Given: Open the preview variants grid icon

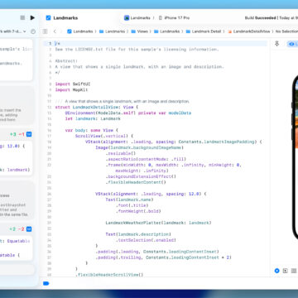Looking at the screenshot, I should pos(294,271).
